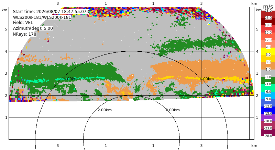Click the 28.0 m/s colorbar swatch

268,11
